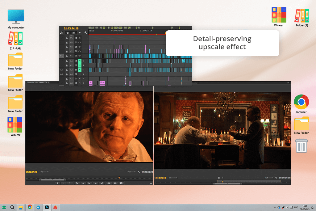Click the nest sequences icon in timeline

pos(62,33)
